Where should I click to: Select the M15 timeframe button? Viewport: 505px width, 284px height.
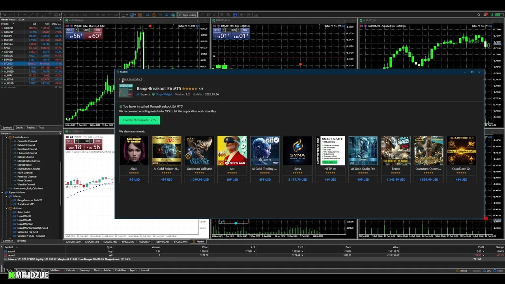(79, 15)
